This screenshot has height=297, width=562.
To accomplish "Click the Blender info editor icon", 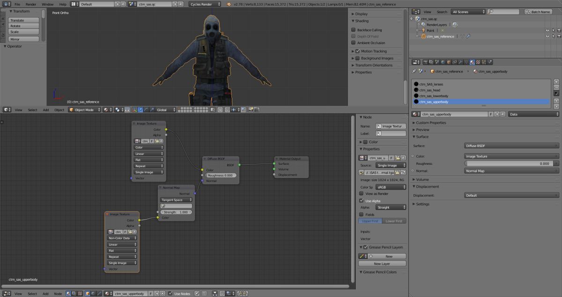I will point(7,4).
